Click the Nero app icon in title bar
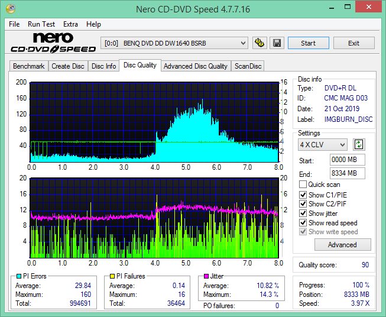Screen dimensions: 386x317 tap(11, 9)
